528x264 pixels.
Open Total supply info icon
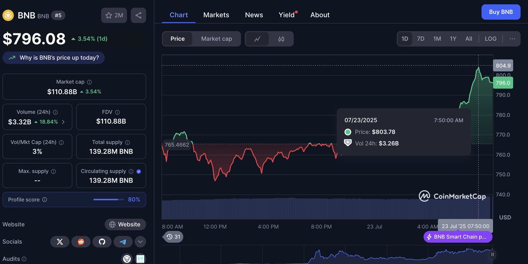(x=127, y=143)
